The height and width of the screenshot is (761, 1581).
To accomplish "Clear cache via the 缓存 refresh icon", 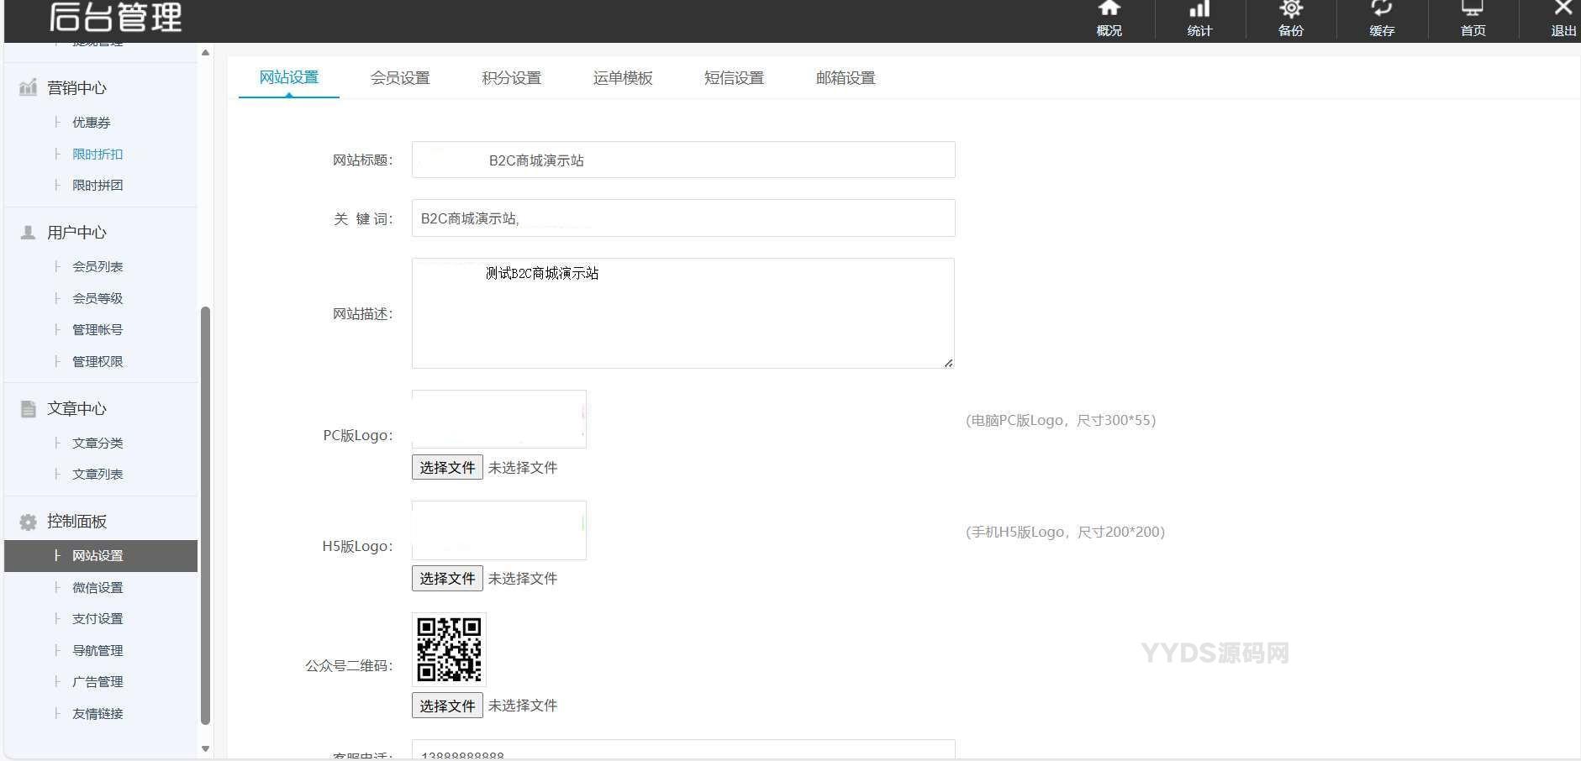I will click(1381, 17).
